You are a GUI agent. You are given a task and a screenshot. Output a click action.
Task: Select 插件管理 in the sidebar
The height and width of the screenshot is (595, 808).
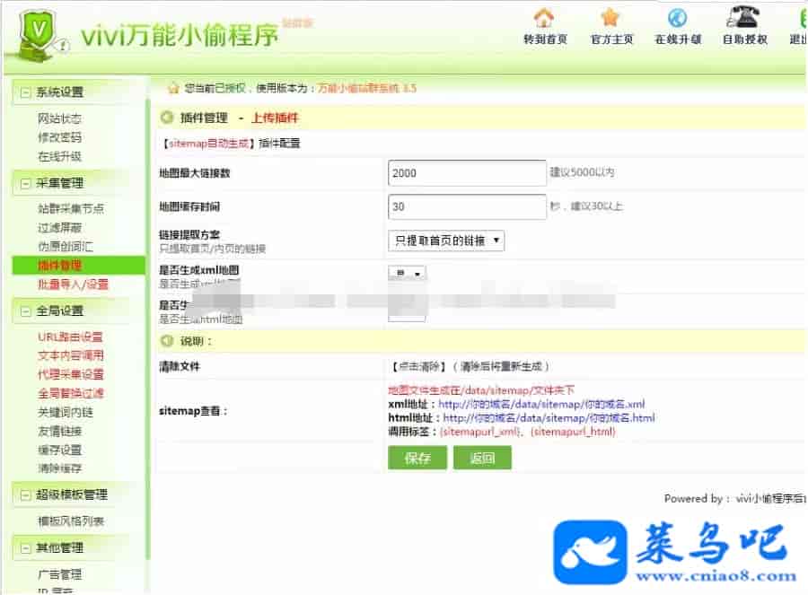point(59,266)
